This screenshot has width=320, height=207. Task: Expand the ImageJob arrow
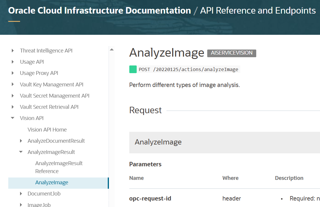point(21,205)
